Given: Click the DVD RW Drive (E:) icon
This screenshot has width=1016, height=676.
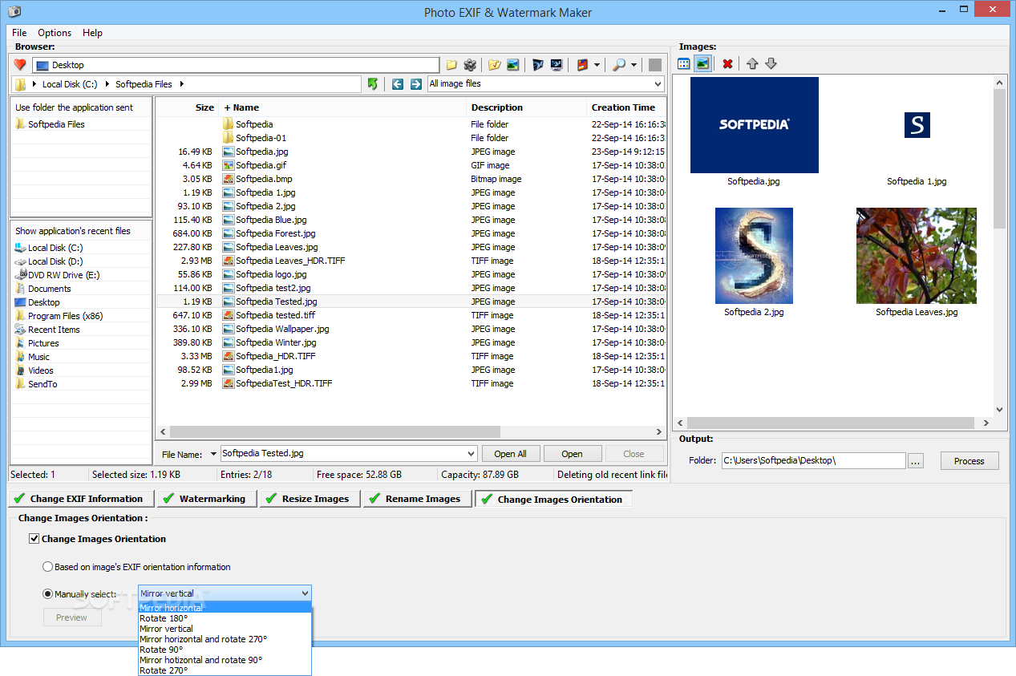Looking at the screenshot, I should click(20, 275).
